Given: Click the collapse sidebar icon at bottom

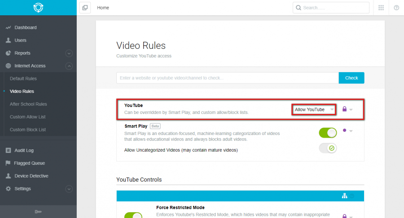Looking at the screenshot, I should point(38,212).
